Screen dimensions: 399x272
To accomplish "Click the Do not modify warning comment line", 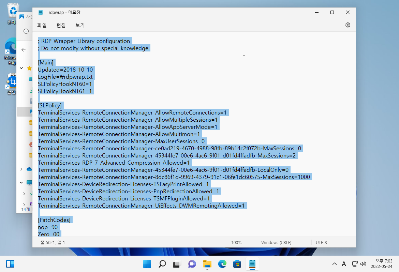I will tap(93, 48).
